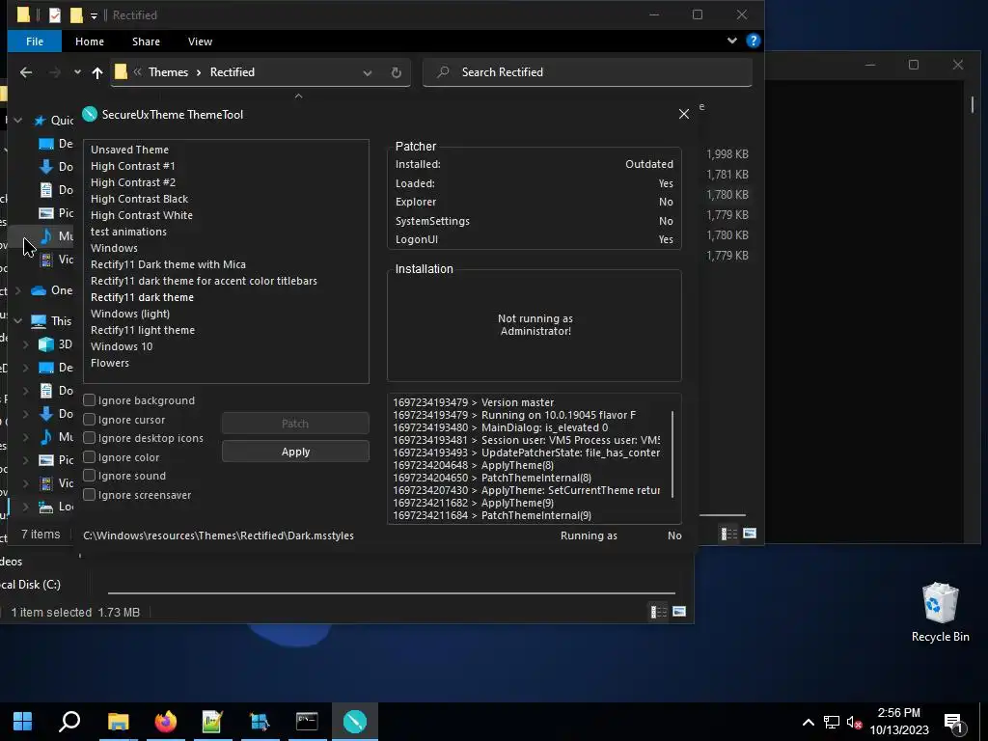Click Themes in breadcrumb path
The height and width of the screenshot is (741, 988).
click(x=168, y=71)
